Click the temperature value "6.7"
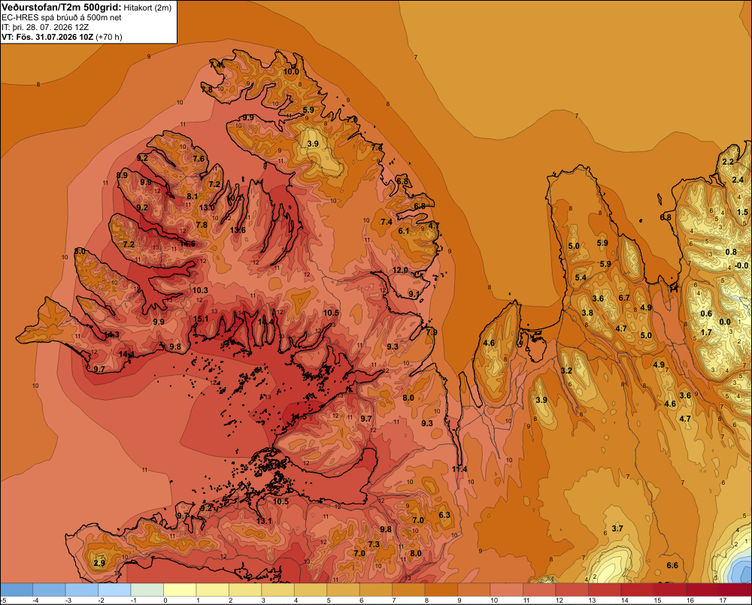752x605 pixels. (624, 298)
